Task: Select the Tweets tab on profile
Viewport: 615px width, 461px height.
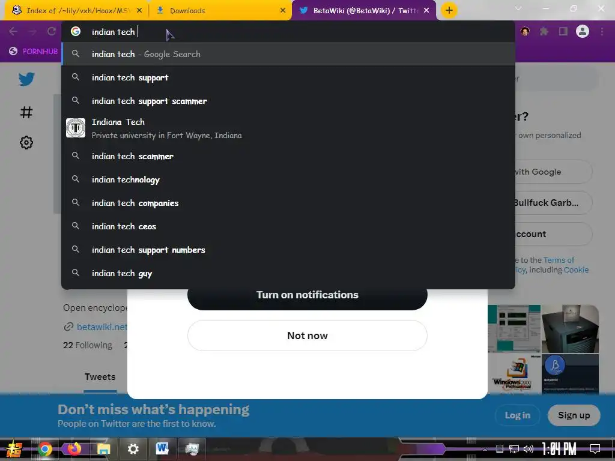Action: [x=100, y=377]
